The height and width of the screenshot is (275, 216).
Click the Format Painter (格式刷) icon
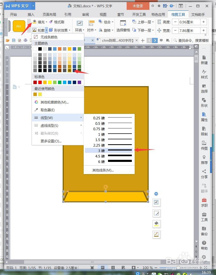(x=51, y=22)
